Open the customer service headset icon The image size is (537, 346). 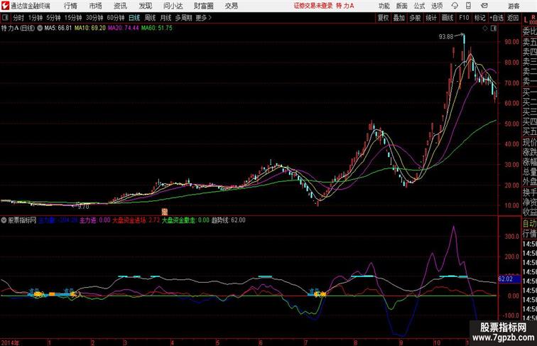tap(455, 6)
